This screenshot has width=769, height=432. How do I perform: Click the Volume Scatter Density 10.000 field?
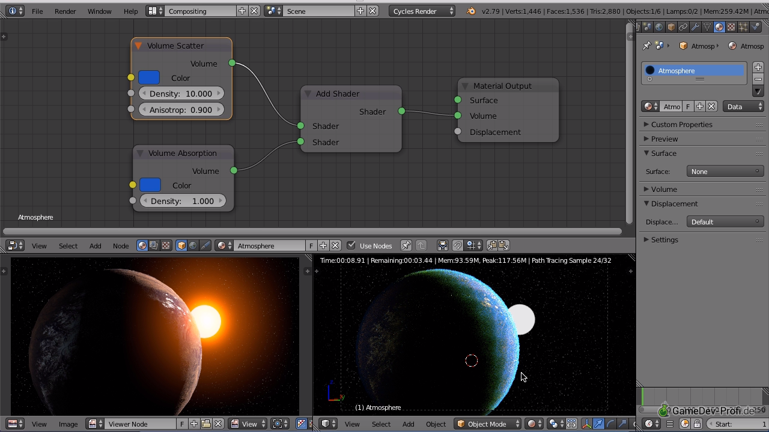181,94
